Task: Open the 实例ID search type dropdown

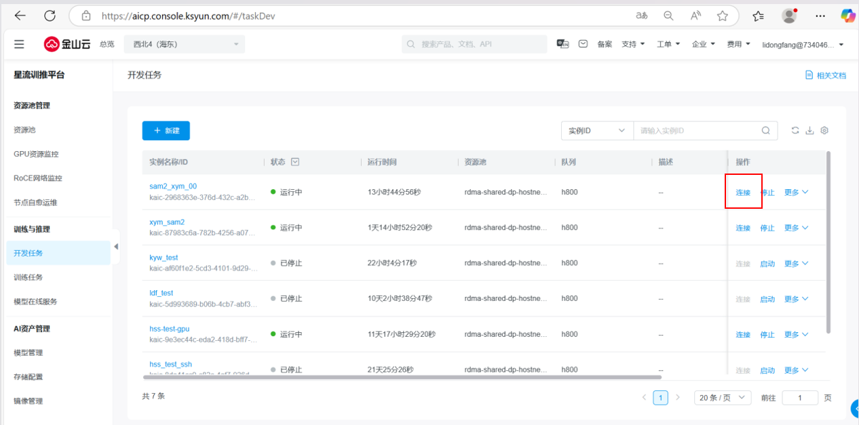Action: point(597,131)
